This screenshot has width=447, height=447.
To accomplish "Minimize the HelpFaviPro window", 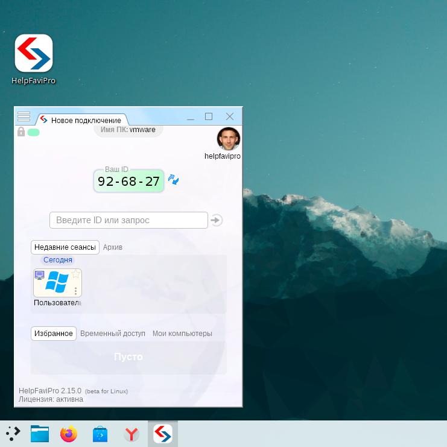I will [x=191, y=116].
